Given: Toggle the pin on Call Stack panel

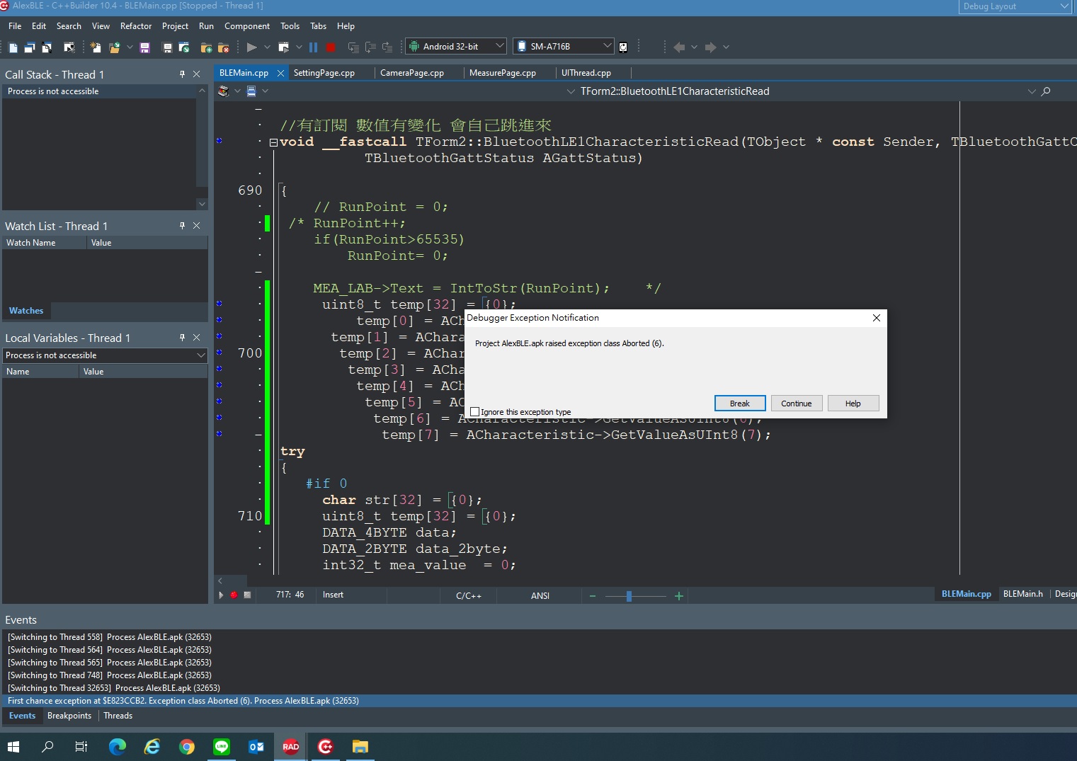Looking at the screenshot, I should (182, 74).
